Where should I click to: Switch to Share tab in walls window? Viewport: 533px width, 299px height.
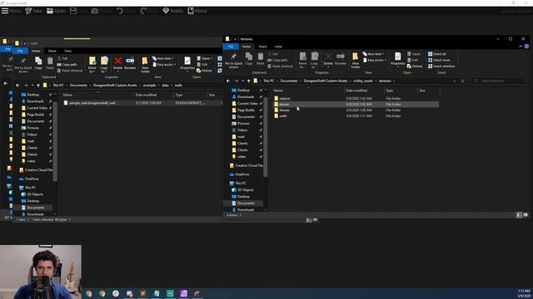click(52, 51)
